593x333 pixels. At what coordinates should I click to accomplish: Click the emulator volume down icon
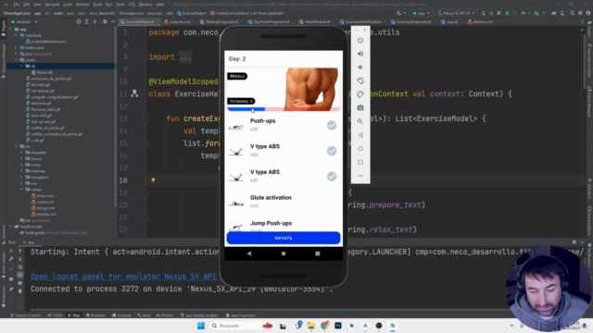click(360, 68)
